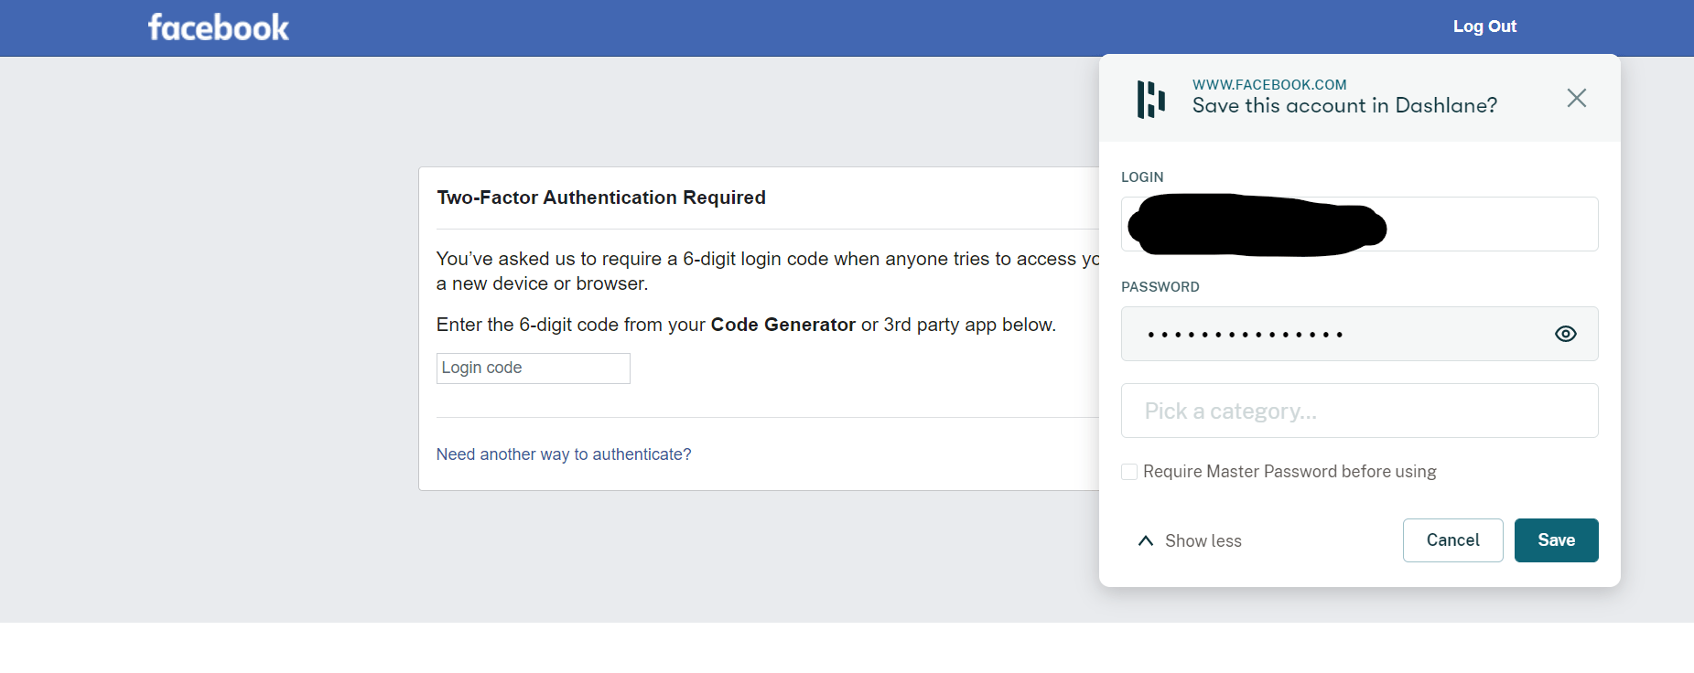The height and width of the screenshot is (673, 1694).
Task: Click the Two-Factor Authentication Required heading
Action: pos(601,198)
